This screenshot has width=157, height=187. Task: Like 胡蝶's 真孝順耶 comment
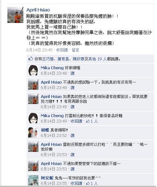[72, 136]
